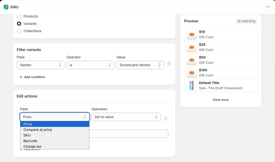Click the Sale -The Draft Snowboard text

click(x=221, y=88)
